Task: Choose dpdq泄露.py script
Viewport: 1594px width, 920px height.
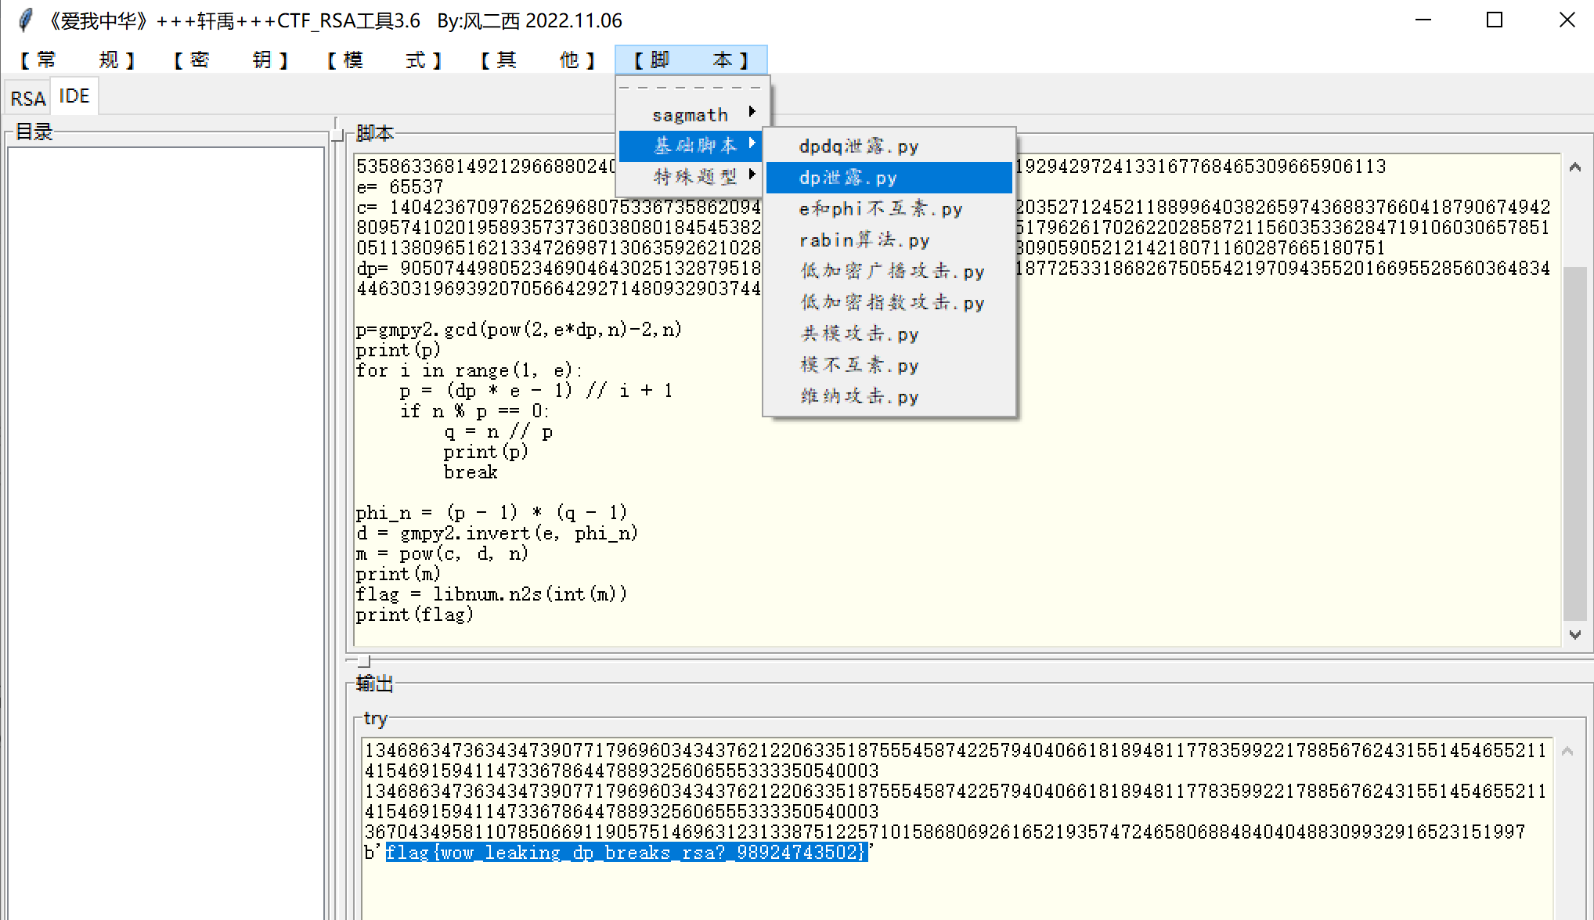Action: (858, 146)
